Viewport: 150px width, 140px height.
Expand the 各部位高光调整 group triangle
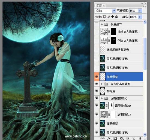[102, 84]
